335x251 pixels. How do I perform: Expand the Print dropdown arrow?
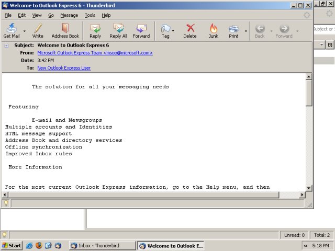click(x=246, y=31)
